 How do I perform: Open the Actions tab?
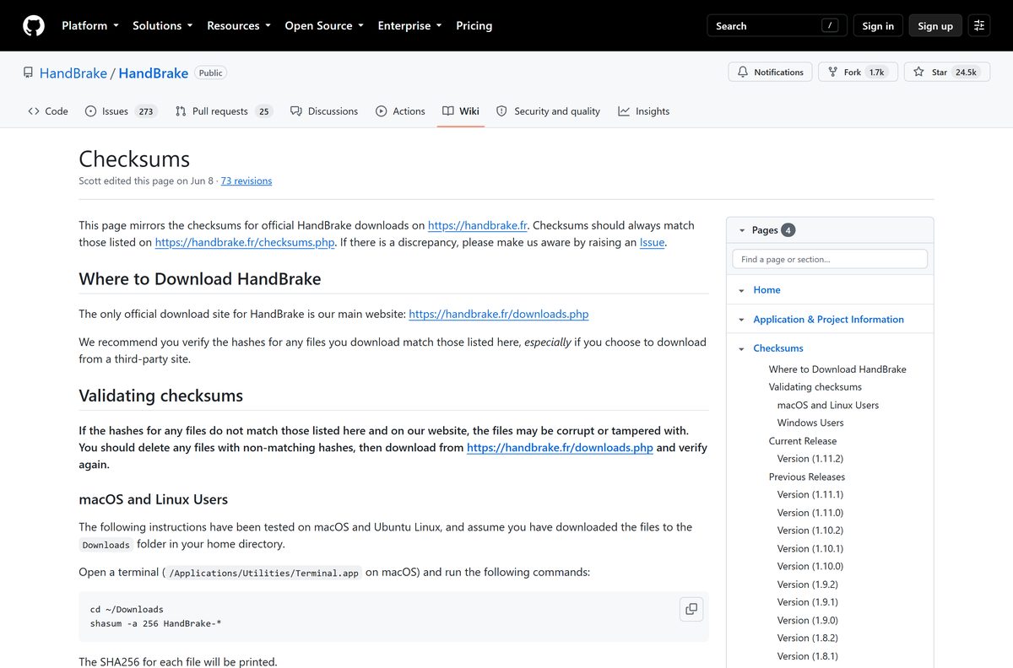400,111
